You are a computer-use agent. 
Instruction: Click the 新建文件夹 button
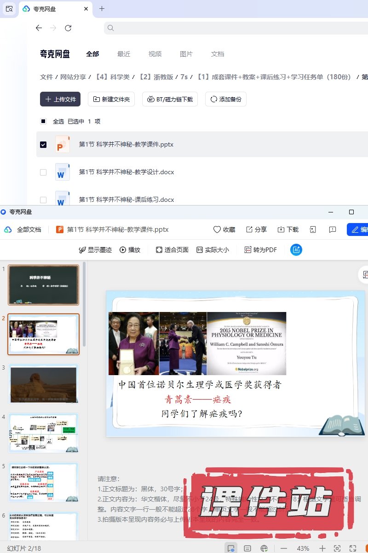(x=111, y=99)
